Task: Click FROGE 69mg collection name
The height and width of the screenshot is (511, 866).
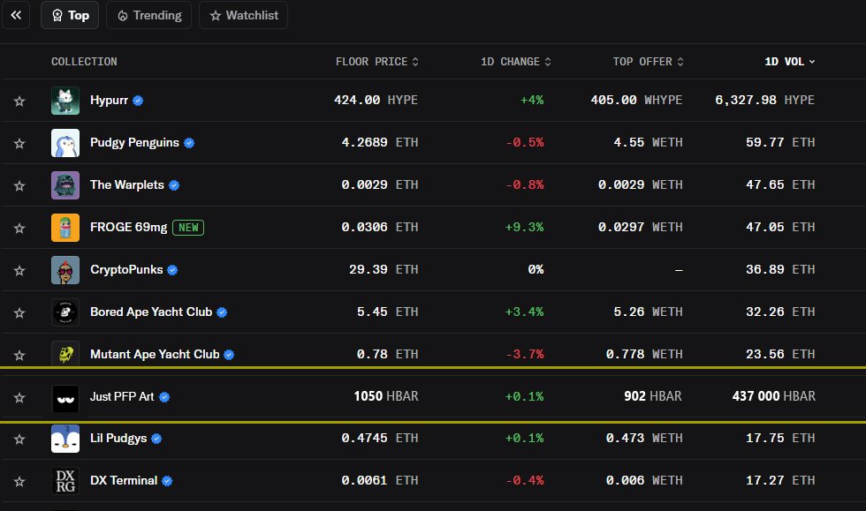Action: click(128, 228)
